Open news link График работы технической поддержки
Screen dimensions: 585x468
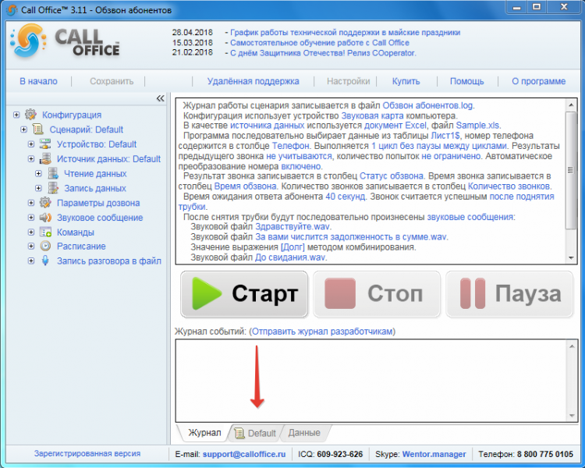pos(345,33)
